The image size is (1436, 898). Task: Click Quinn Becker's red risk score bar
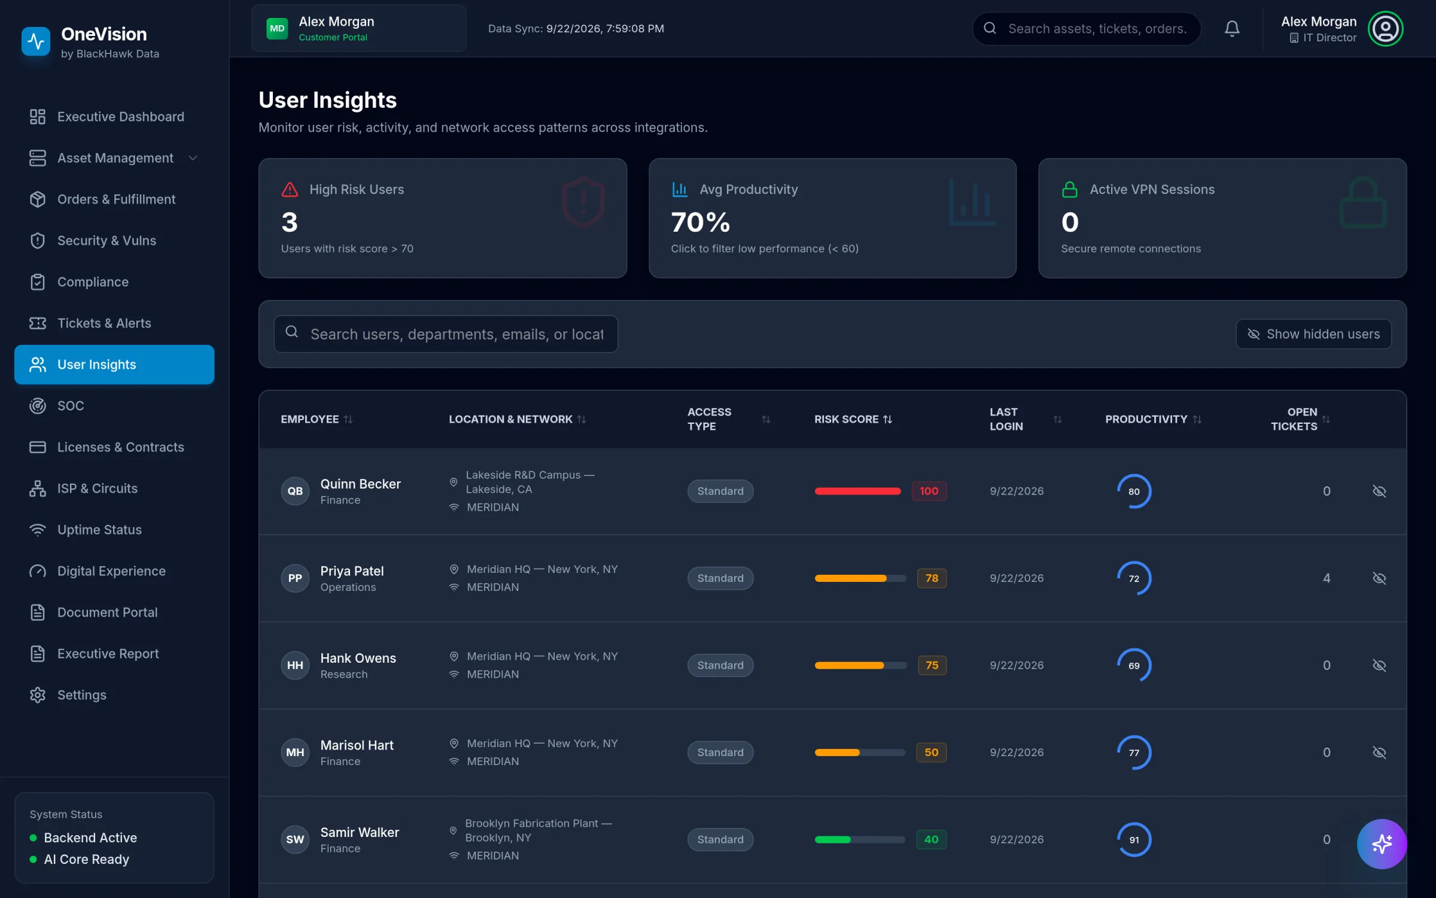pos(857,491)
